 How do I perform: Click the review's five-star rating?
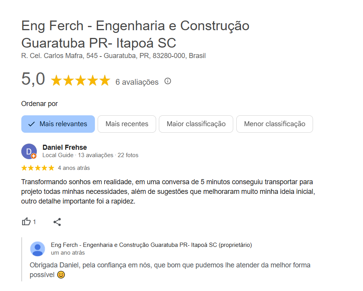point(38,168)
